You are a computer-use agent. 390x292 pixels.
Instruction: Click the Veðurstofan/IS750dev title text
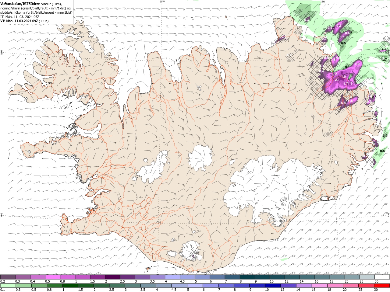click(20, 3)
